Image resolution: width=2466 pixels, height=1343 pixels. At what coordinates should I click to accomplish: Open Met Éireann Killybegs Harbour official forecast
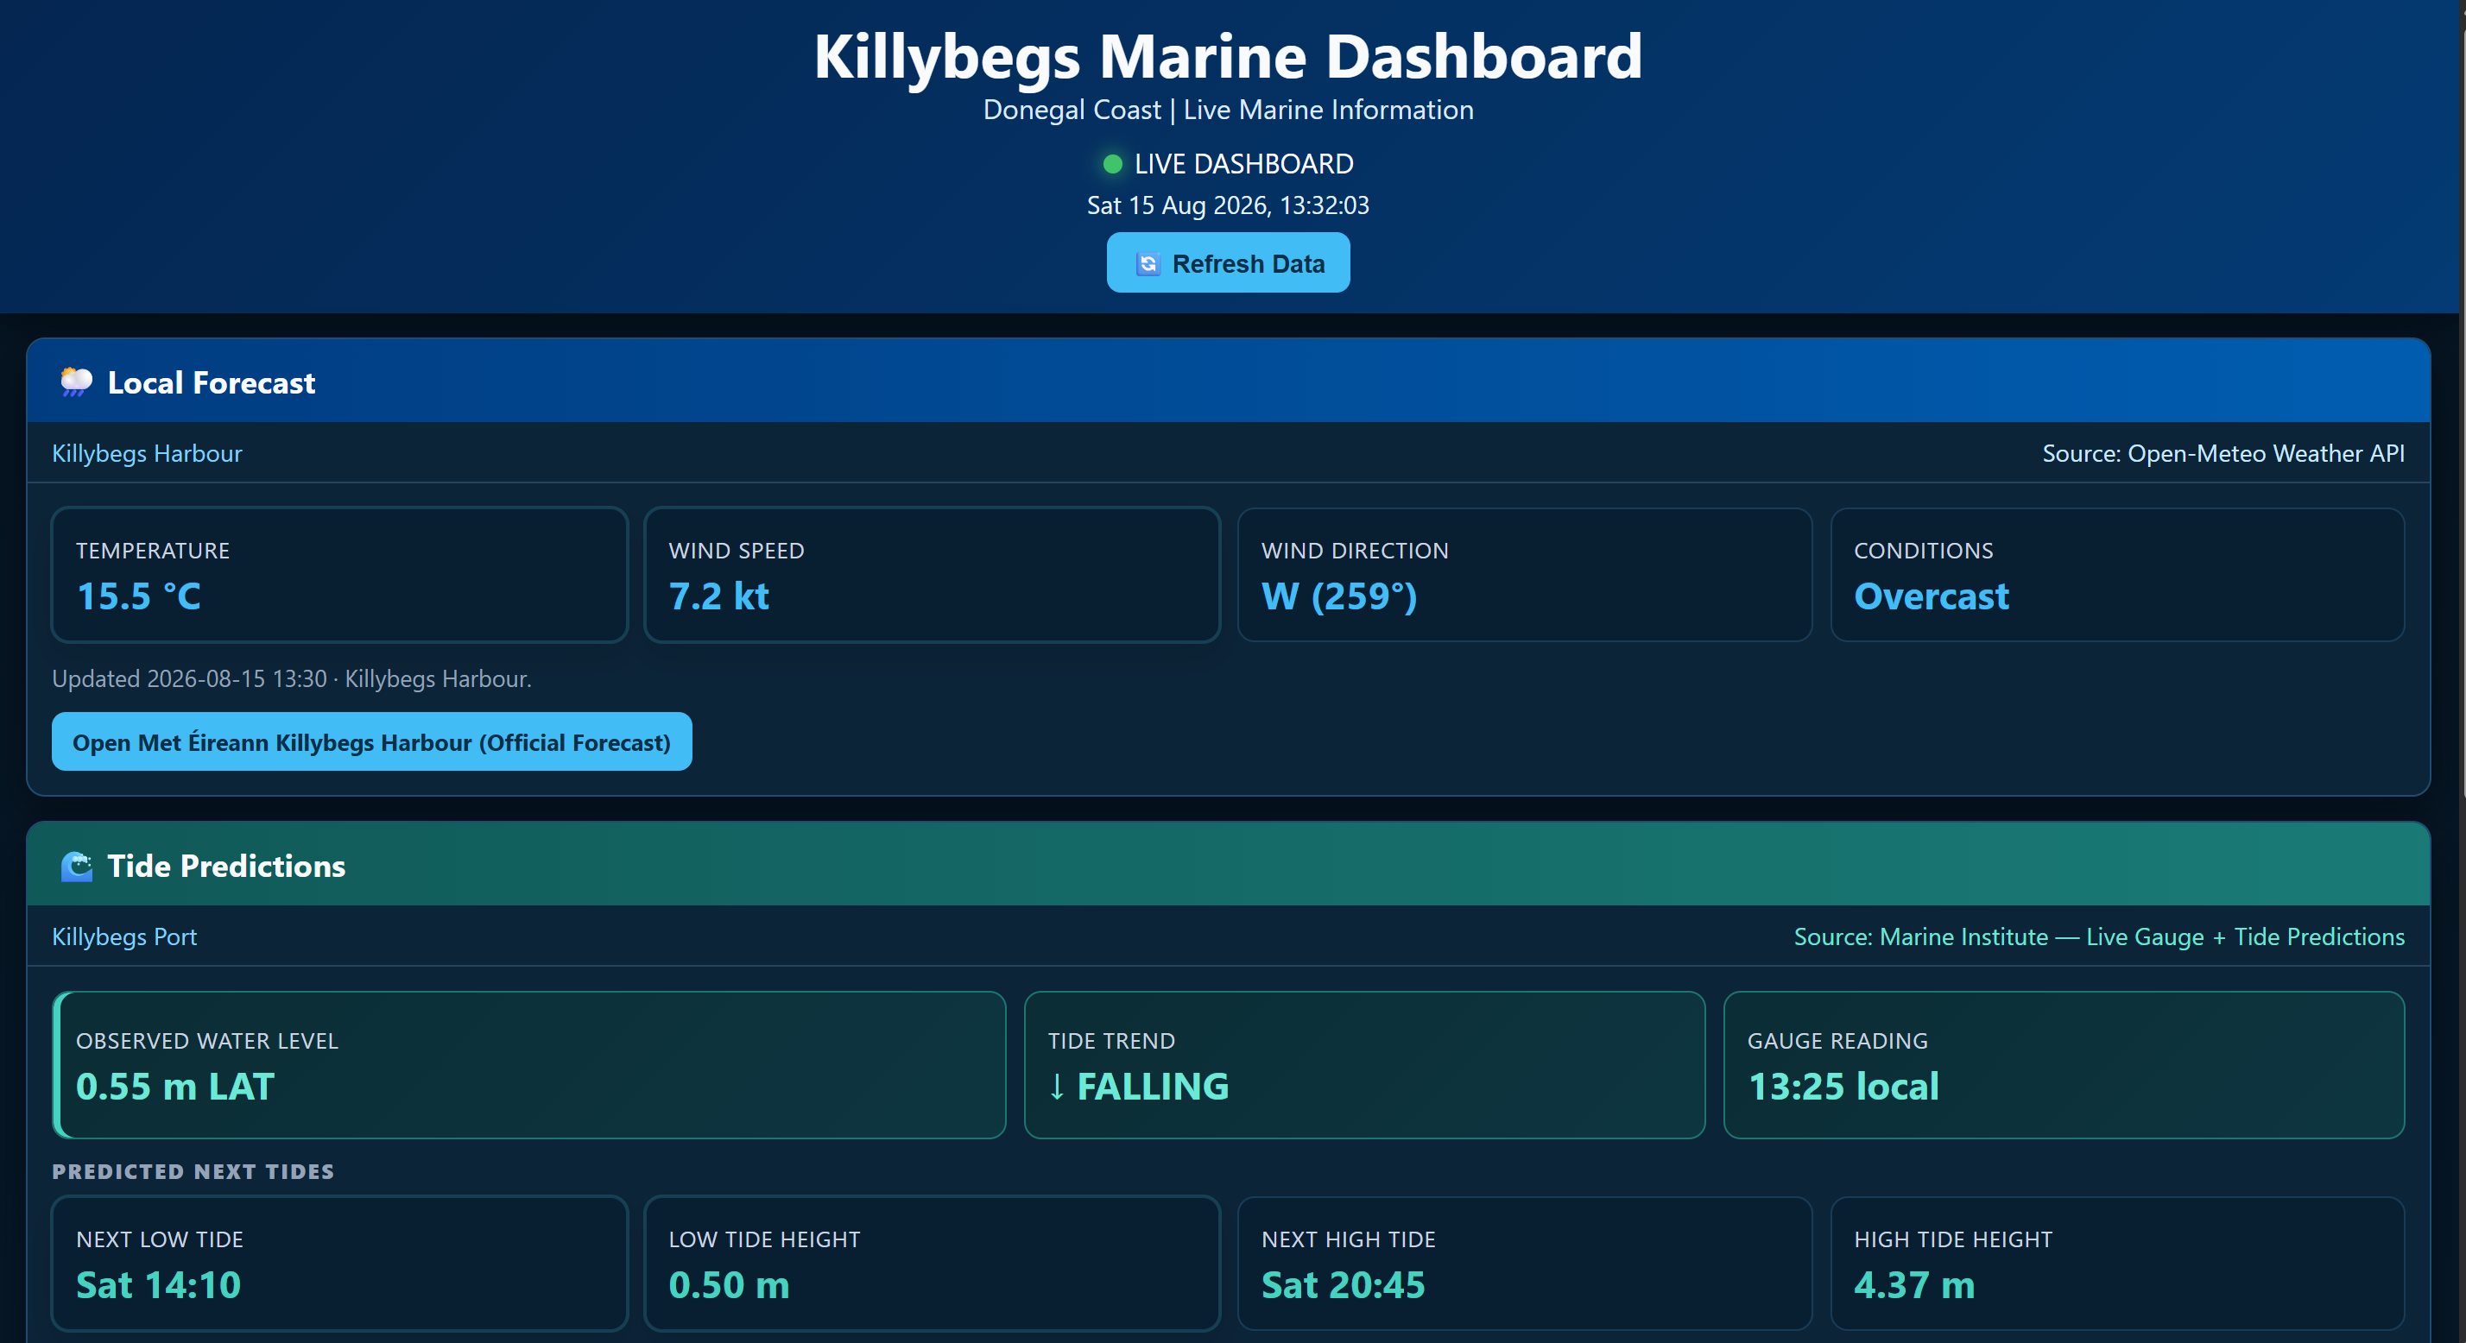click(x=371, y=742)
